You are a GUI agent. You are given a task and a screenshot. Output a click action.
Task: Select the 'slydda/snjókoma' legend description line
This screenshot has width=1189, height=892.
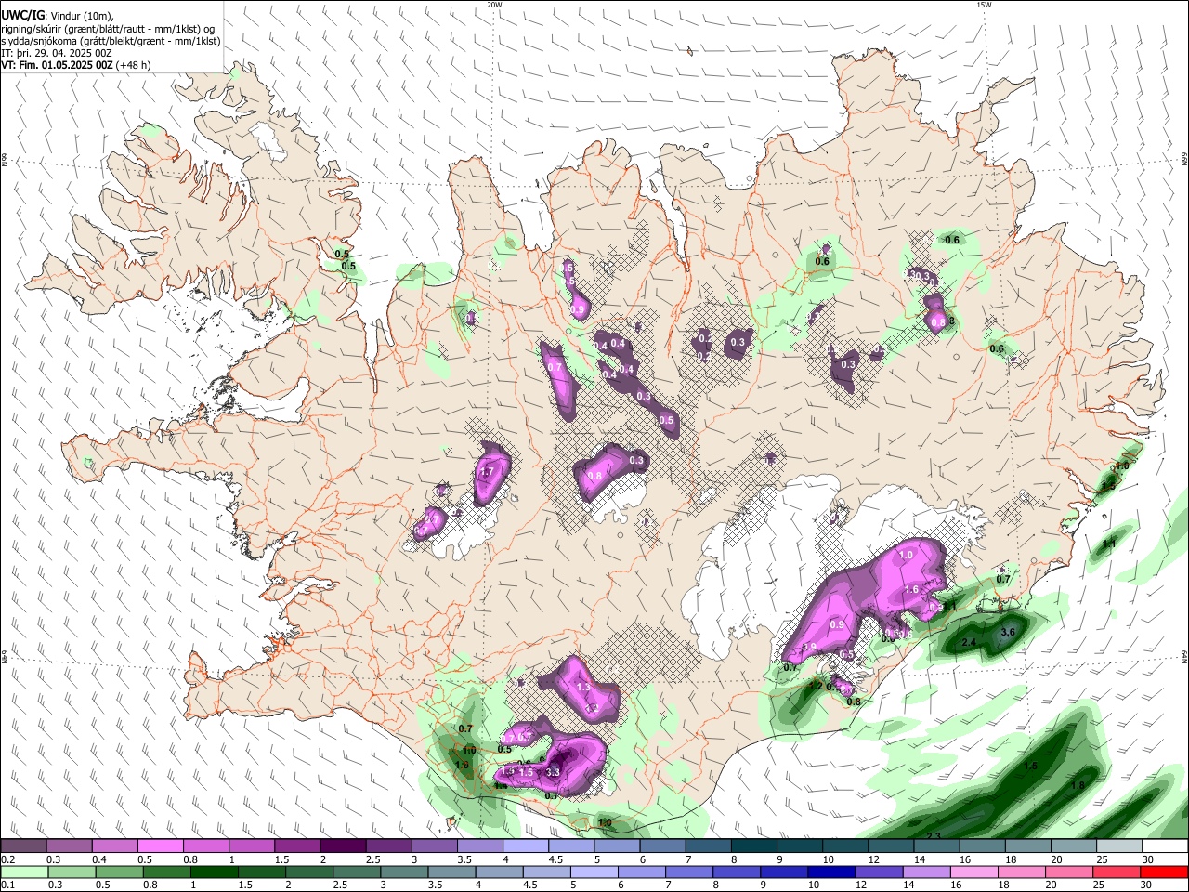tap(111, 41)
